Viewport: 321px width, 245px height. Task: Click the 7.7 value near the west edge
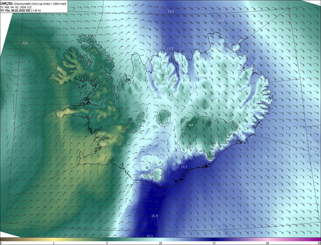click(x=13, y=121)
